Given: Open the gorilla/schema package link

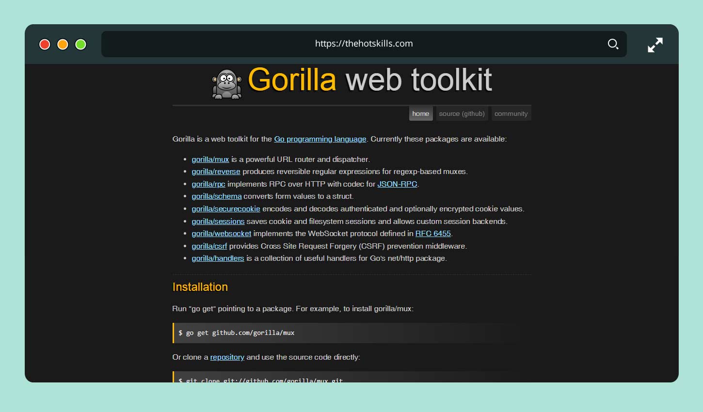Looking at the screenshot, I should point(217,196).
